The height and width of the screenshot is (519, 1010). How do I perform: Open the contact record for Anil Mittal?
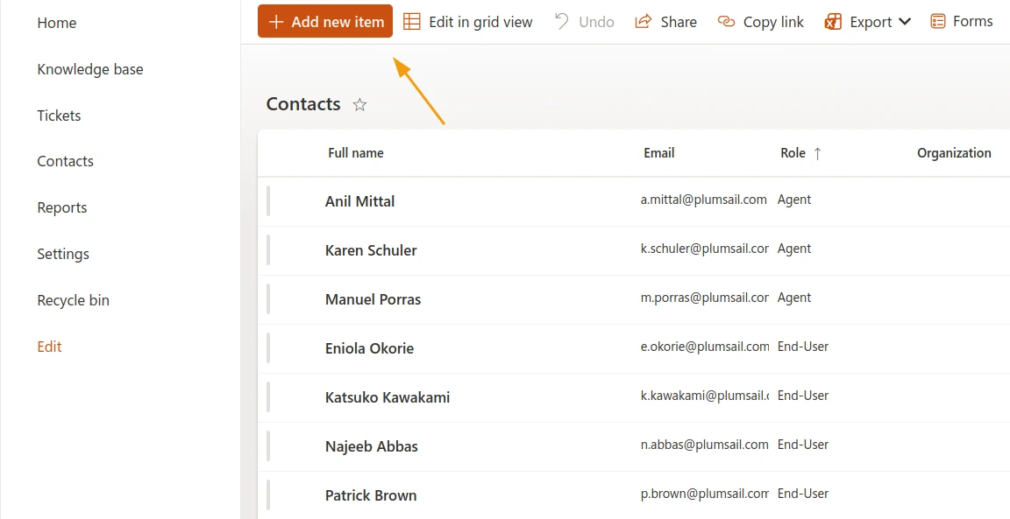click(360, 200)
